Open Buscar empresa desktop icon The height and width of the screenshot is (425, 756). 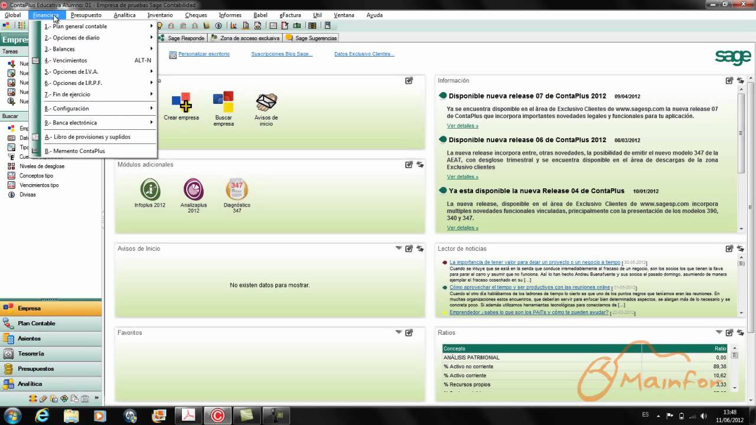click(x=223, y=109)
